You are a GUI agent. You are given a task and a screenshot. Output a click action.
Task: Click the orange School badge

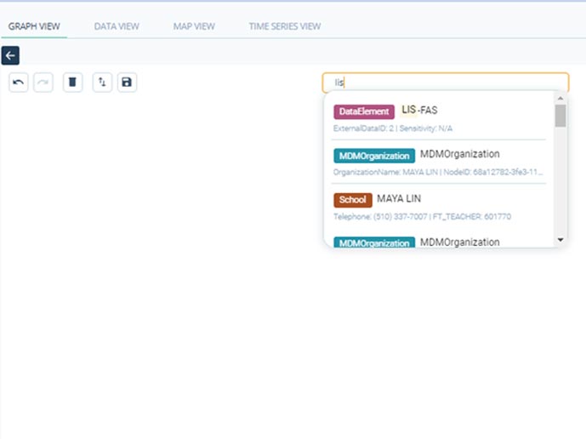coord(353,200)
